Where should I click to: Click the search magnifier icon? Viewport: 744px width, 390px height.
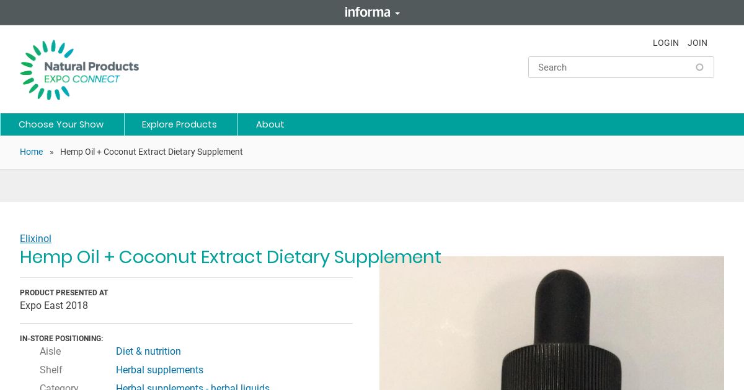pyautogui.click(x=699, y=67)
